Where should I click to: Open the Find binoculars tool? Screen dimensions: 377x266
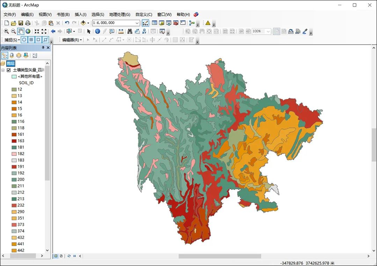click(130, 31)
